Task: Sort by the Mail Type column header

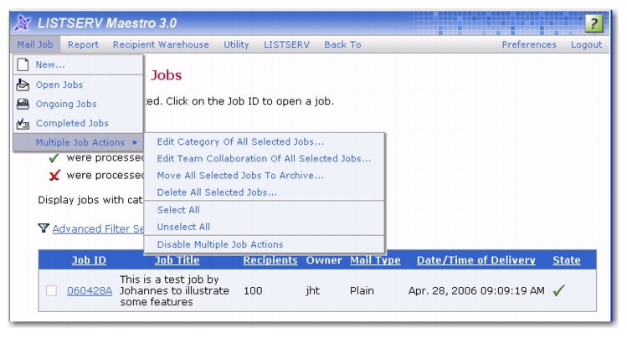Action: 375,260
